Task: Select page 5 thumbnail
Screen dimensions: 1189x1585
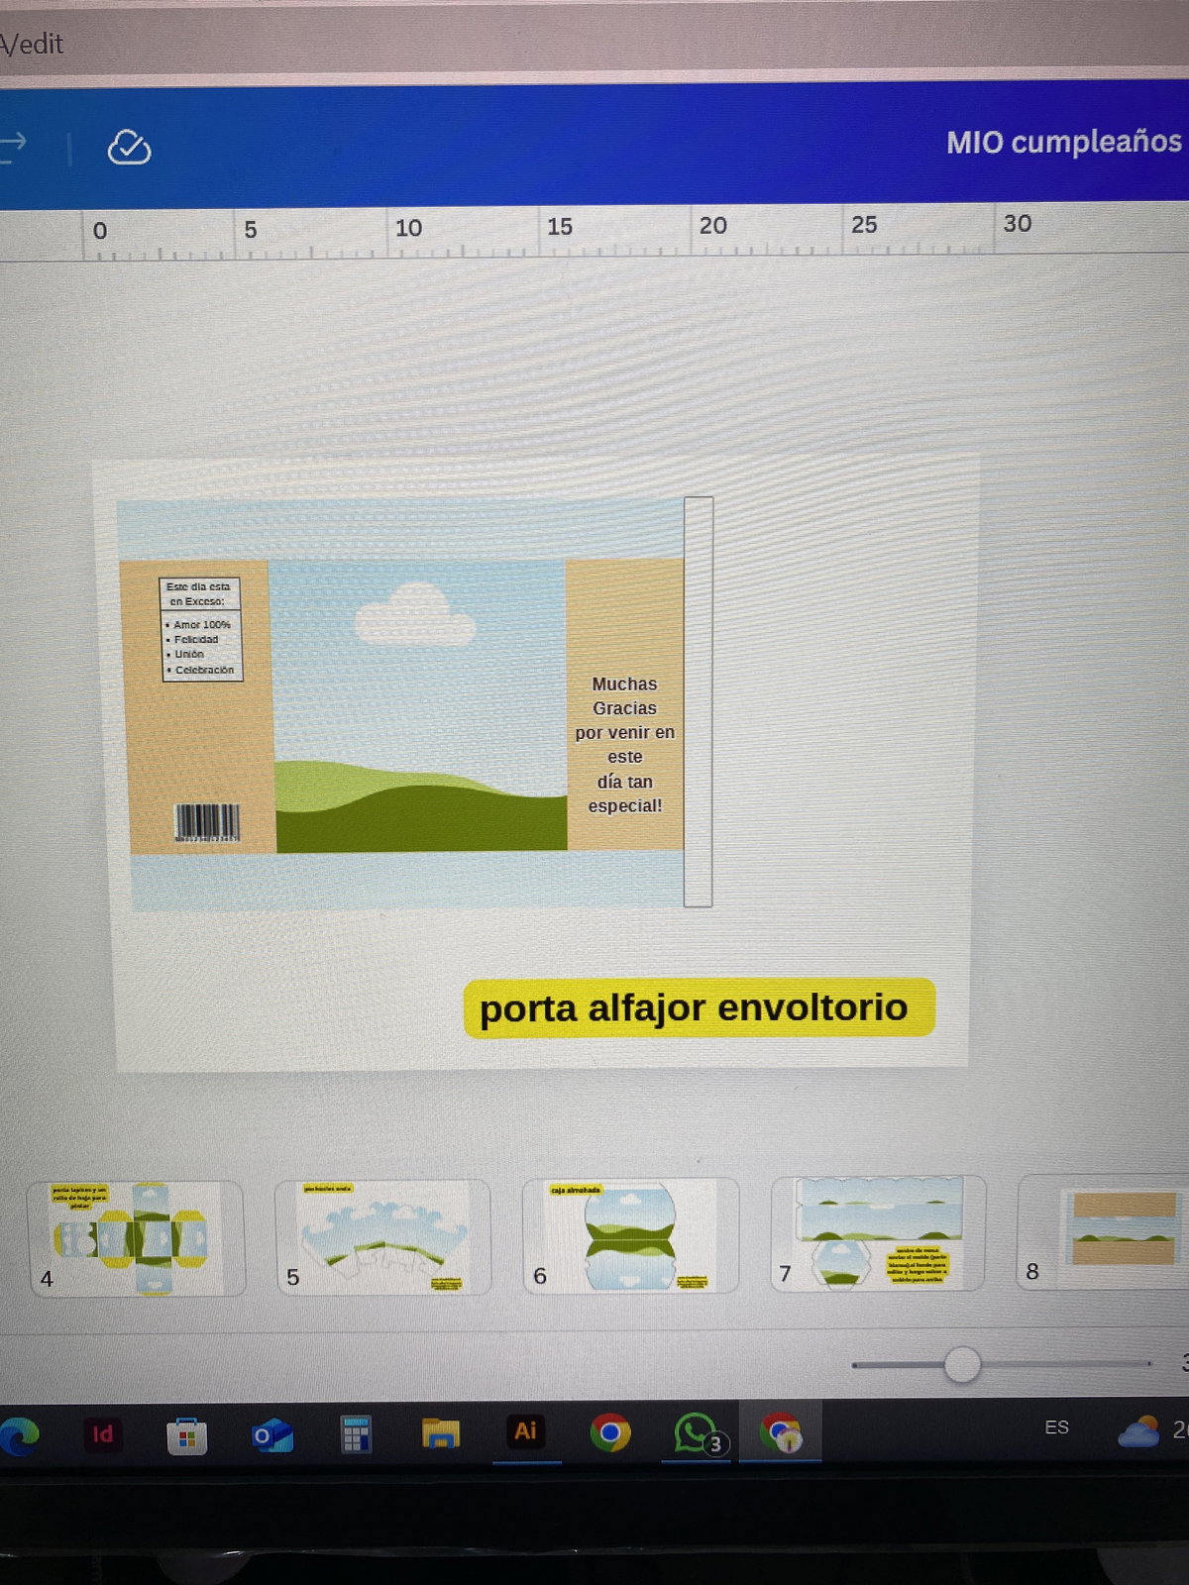Action: pos(382,1236)
